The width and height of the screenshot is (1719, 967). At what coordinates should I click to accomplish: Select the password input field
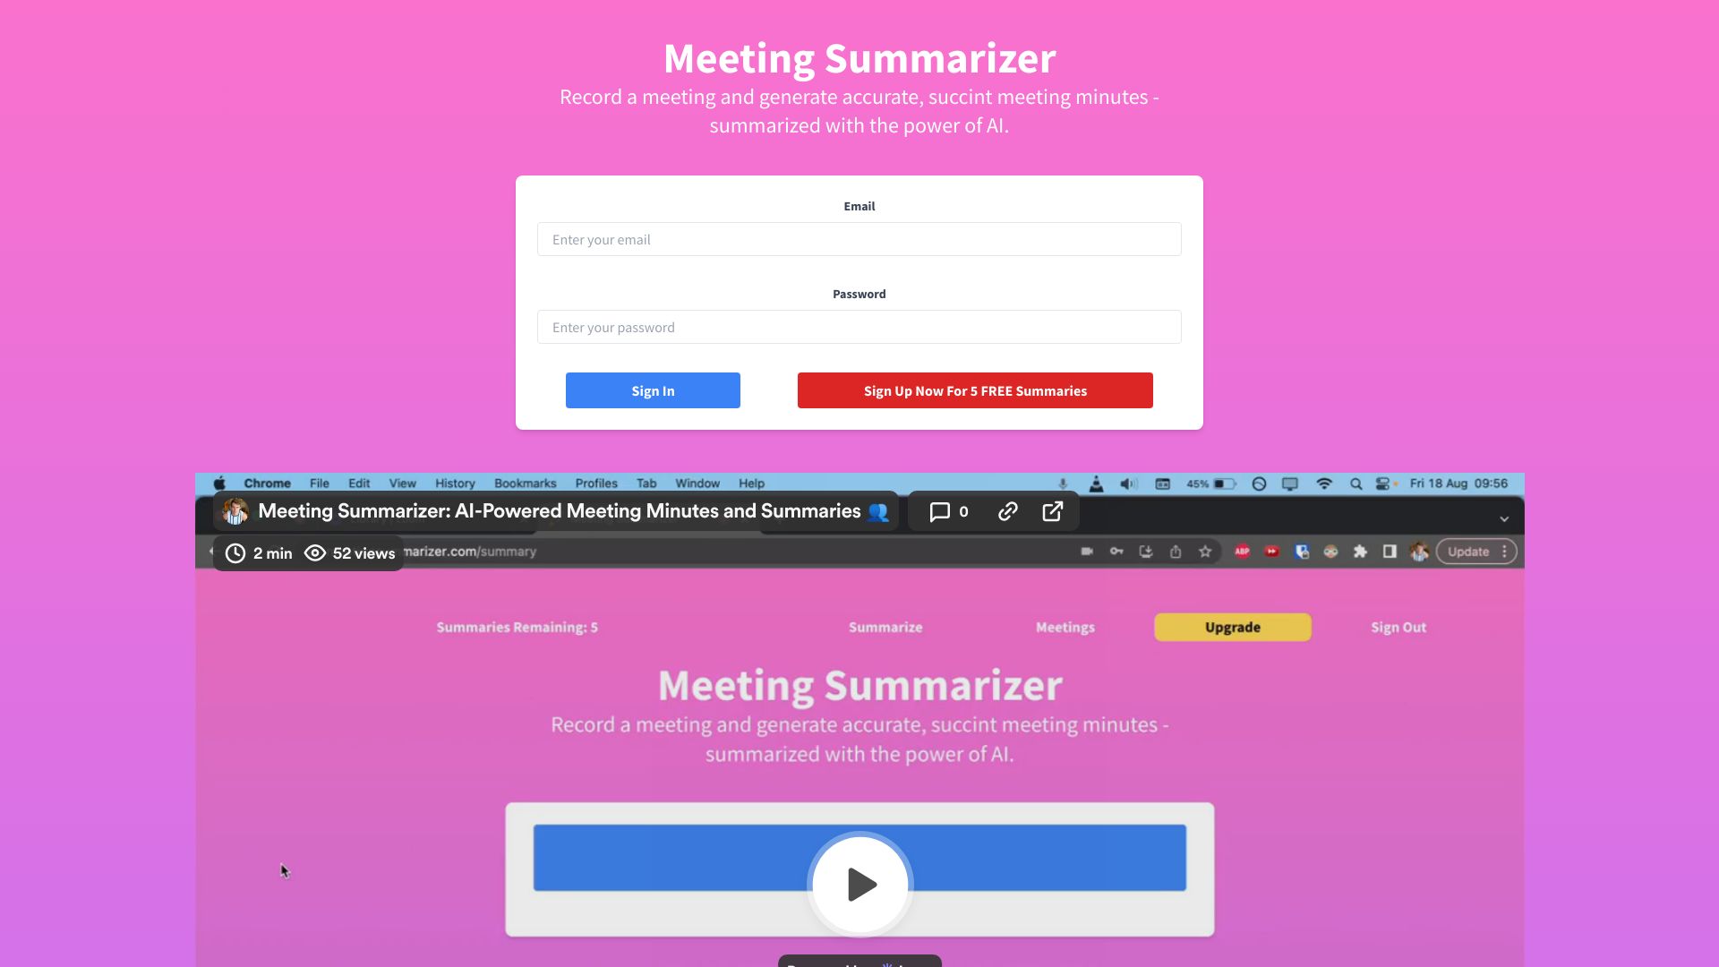pyautogui.click(x=859, y=326)
